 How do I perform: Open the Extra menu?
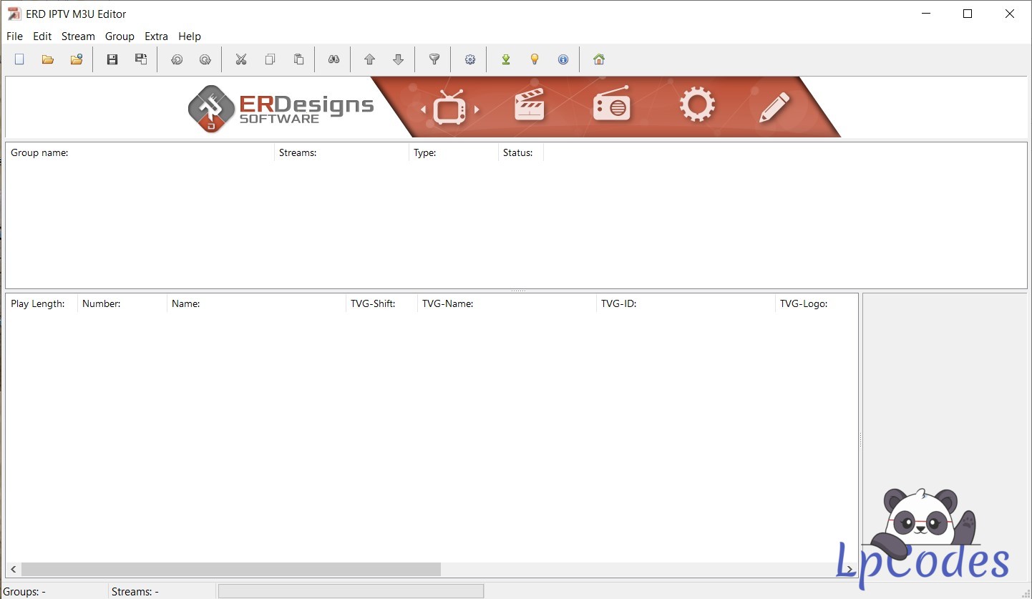click(x=156, y=36)
